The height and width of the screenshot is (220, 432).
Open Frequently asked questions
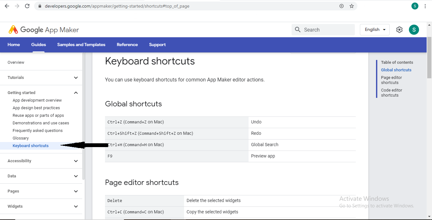pos(38,131)
